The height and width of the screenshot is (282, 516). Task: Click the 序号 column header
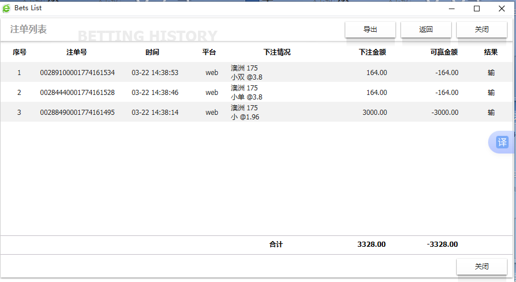click(19, 52)
